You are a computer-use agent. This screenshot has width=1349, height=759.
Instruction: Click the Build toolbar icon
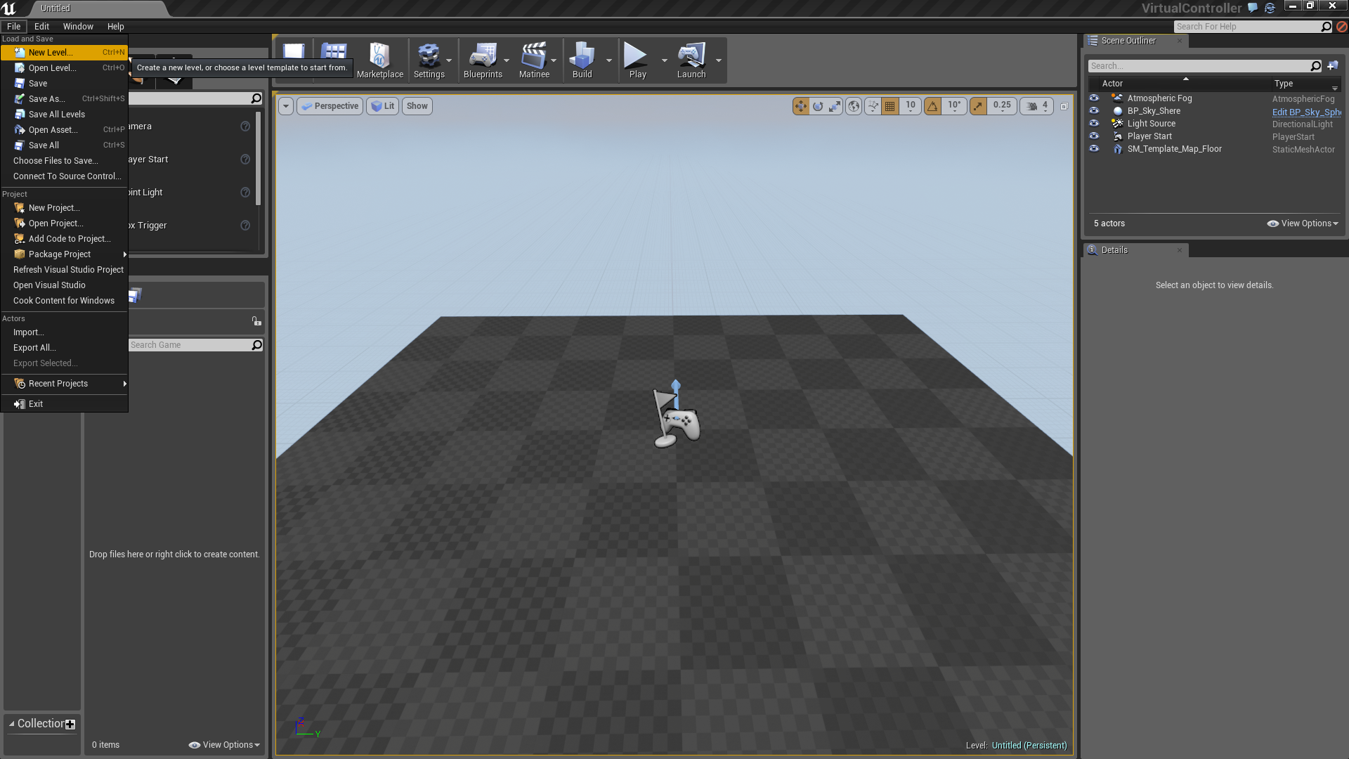(582, 60)
